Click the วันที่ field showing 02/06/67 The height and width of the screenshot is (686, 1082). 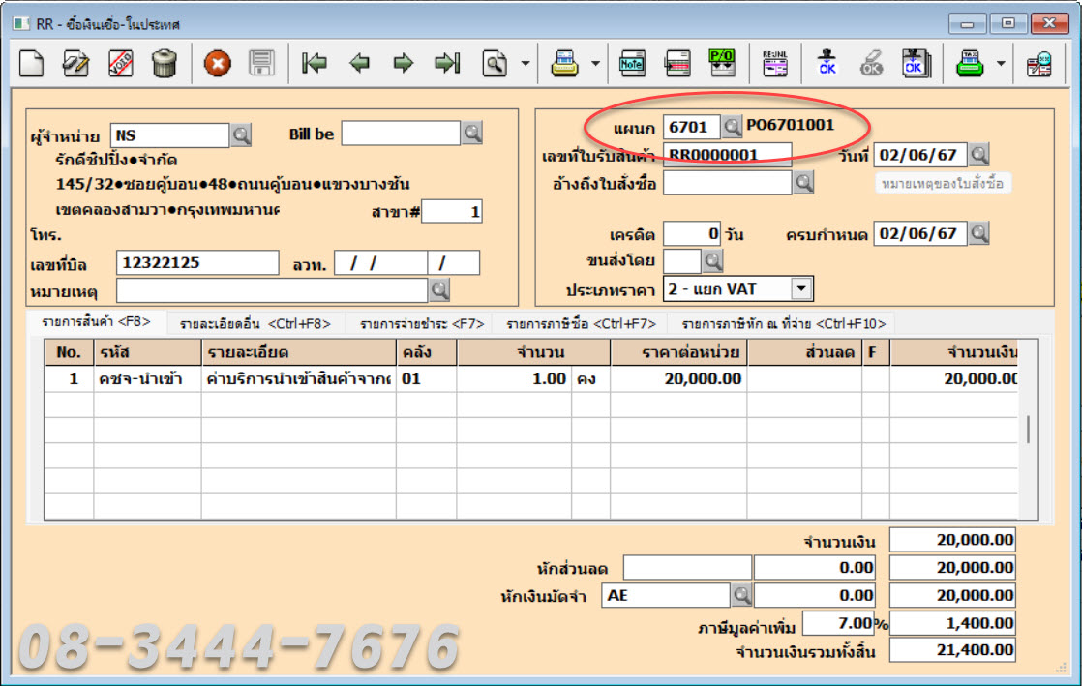919,155
